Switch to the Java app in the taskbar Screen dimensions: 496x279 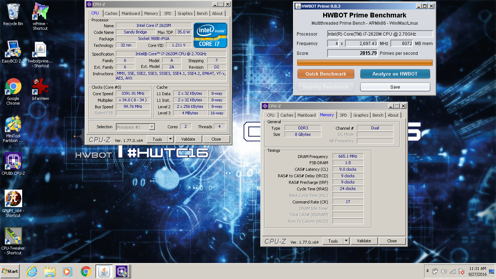click(104, 271)
